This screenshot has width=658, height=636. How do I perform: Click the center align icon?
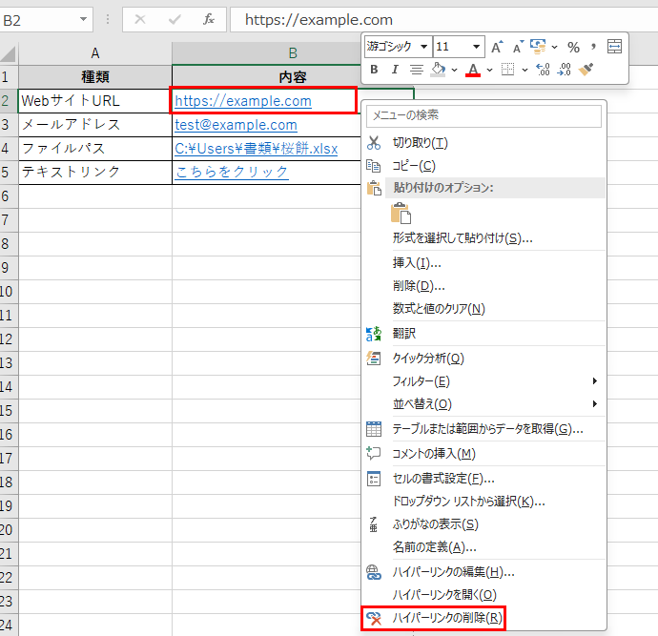(x=416, y=70)
